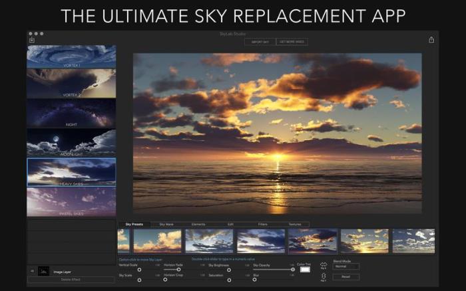Click the share export icon at top right
Image resolution: width=466 pixels, height=291 pixels.
[x=431, y=40]
